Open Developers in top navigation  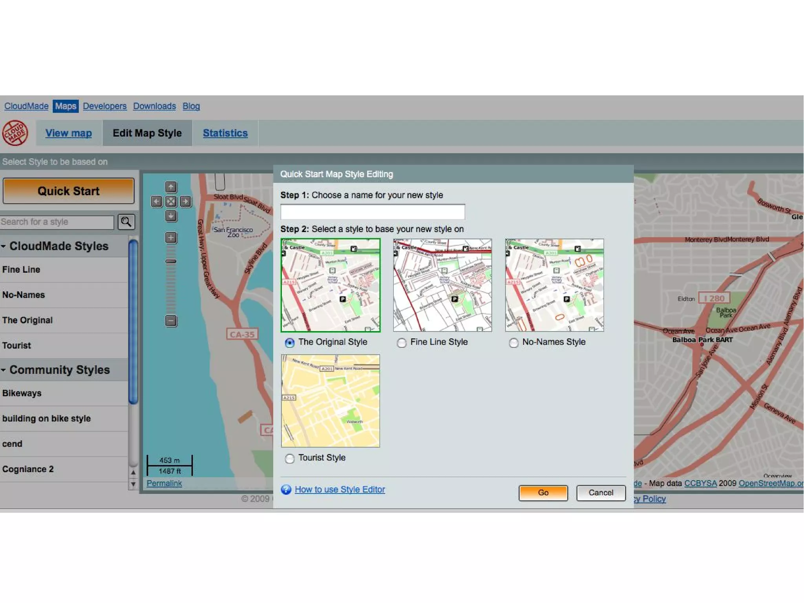[x=104, y=106]
